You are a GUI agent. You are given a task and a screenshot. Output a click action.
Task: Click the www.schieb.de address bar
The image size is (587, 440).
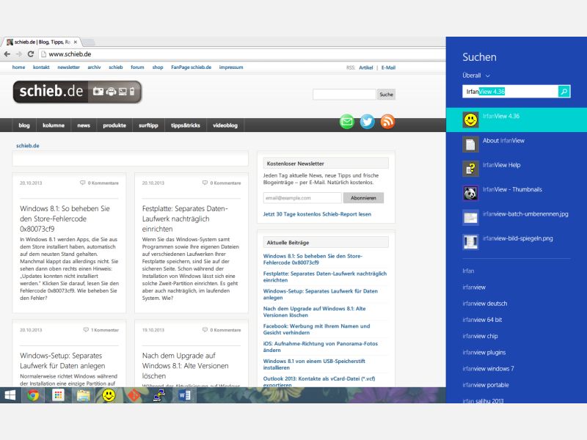click(241, 54)
